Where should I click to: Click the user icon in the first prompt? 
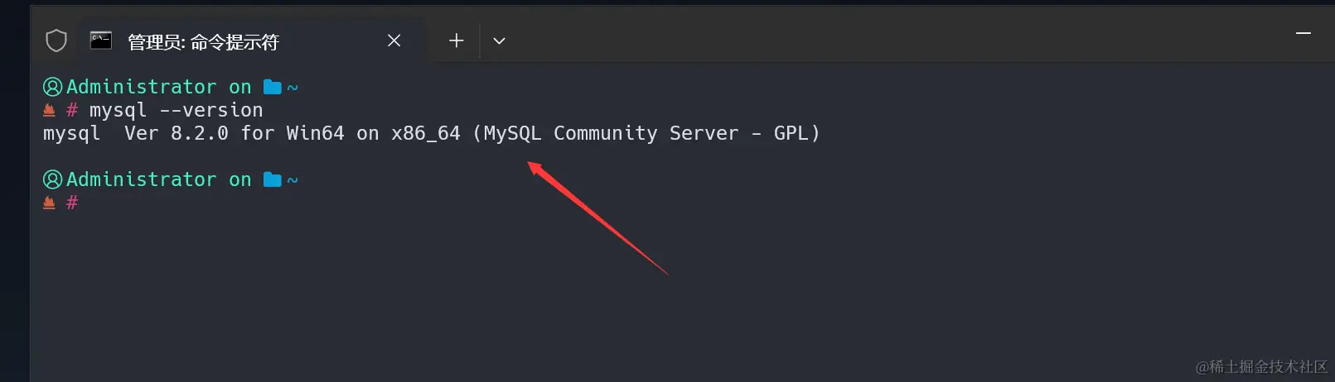tap(52, 87)
